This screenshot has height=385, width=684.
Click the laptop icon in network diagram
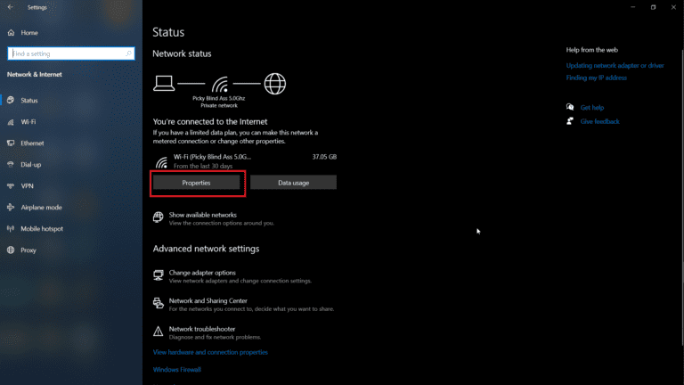point(164,84)
